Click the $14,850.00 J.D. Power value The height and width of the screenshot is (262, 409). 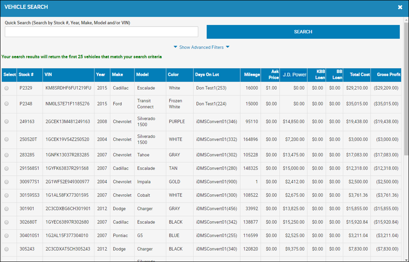[x=293, y=122]
